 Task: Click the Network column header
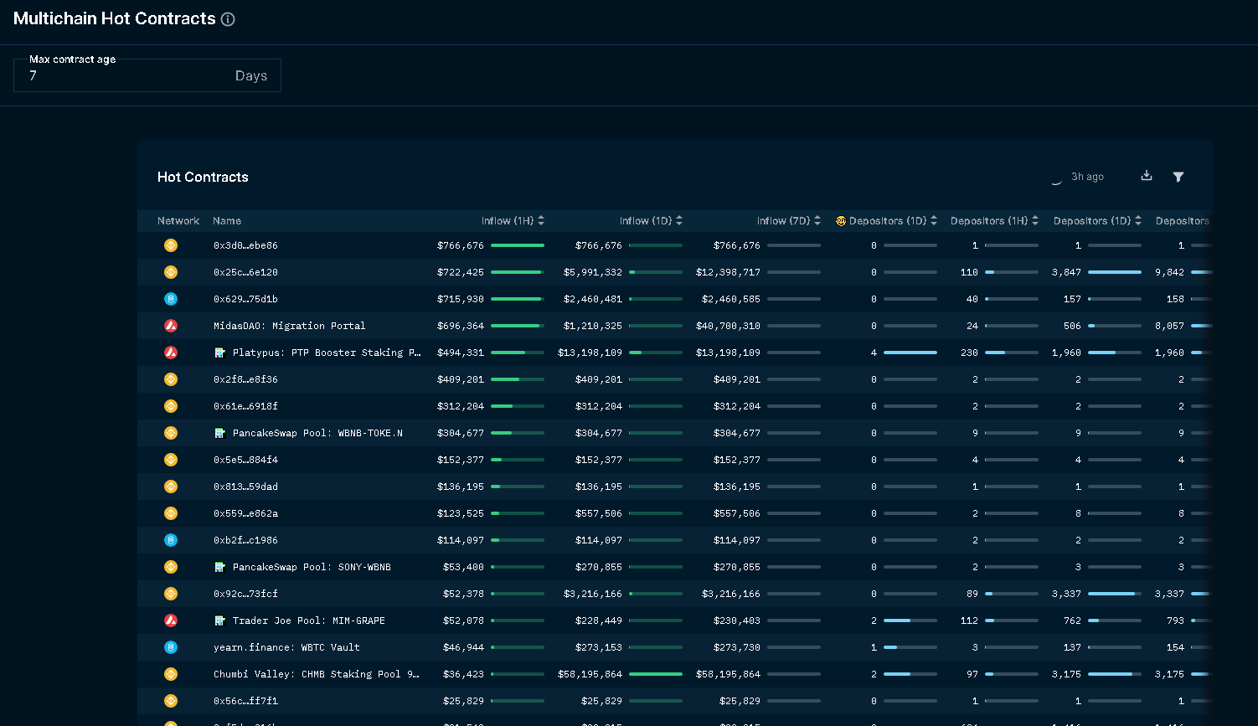[178, 221]
